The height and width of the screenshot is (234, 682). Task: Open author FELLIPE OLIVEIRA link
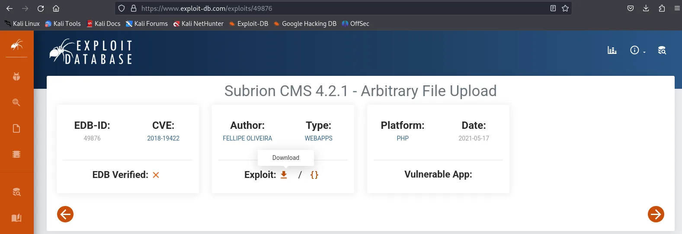[x=247, y=138]
